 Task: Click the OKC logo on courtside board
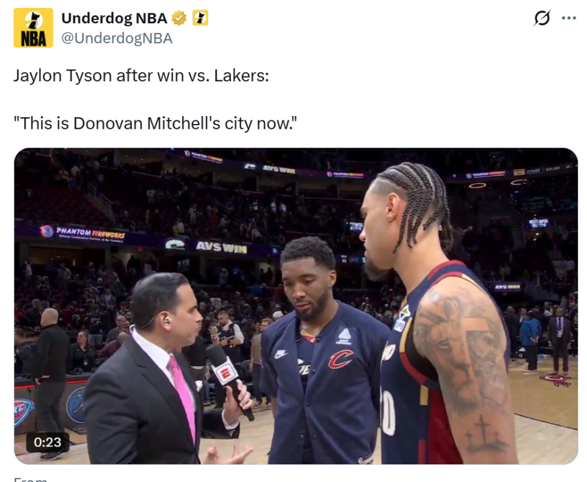tap(23, 412)
